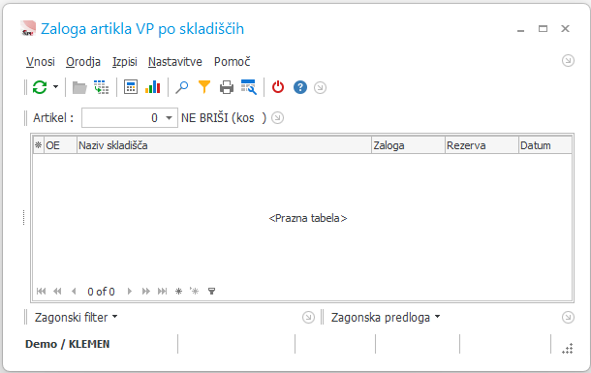The height and width of the screenshot is (373, 591).
Task: Open the calculator icon in toolbar
Action: [131, 87]
